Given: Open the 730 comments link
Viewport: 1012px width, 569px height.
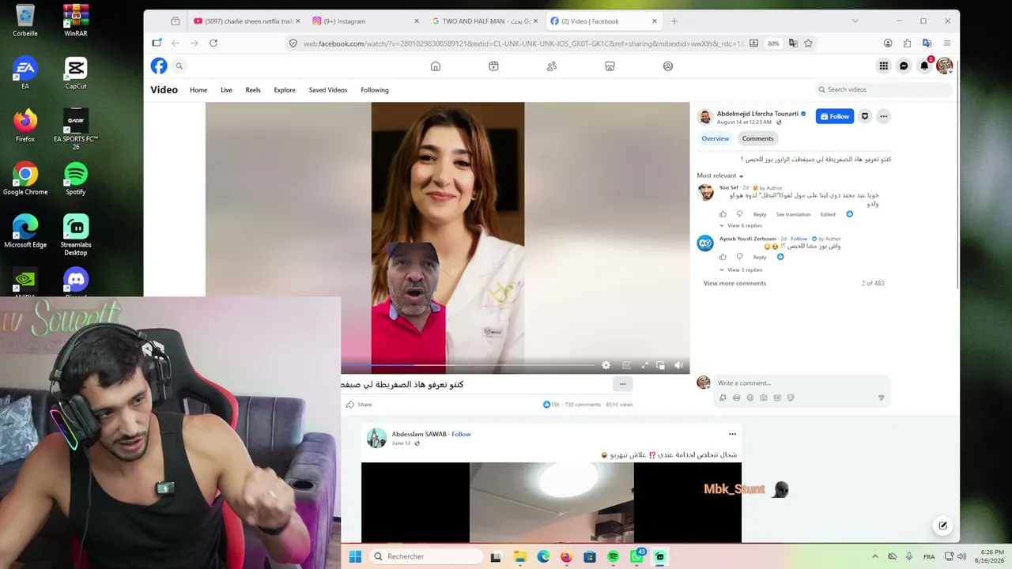Looking at the screenshot, I should 583,405.
